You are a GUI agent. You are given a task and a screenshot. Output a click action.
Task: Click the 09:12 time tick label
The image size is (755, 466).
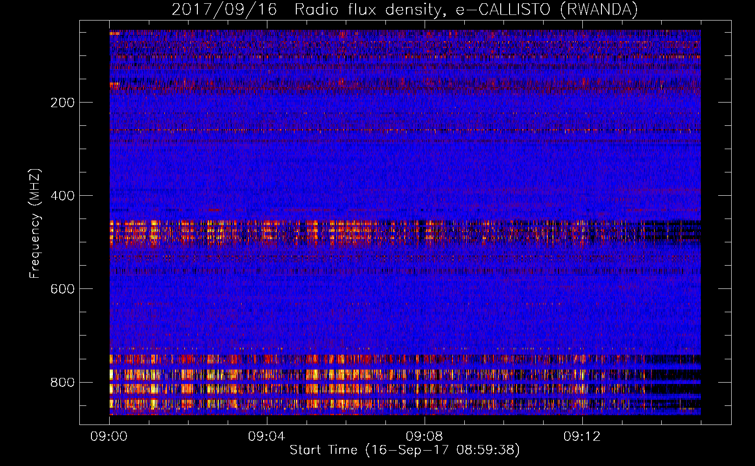[582, 436]
